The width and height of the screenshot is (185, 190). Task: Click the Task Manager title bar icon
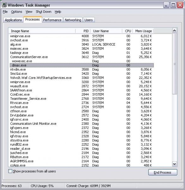[4, 5]
